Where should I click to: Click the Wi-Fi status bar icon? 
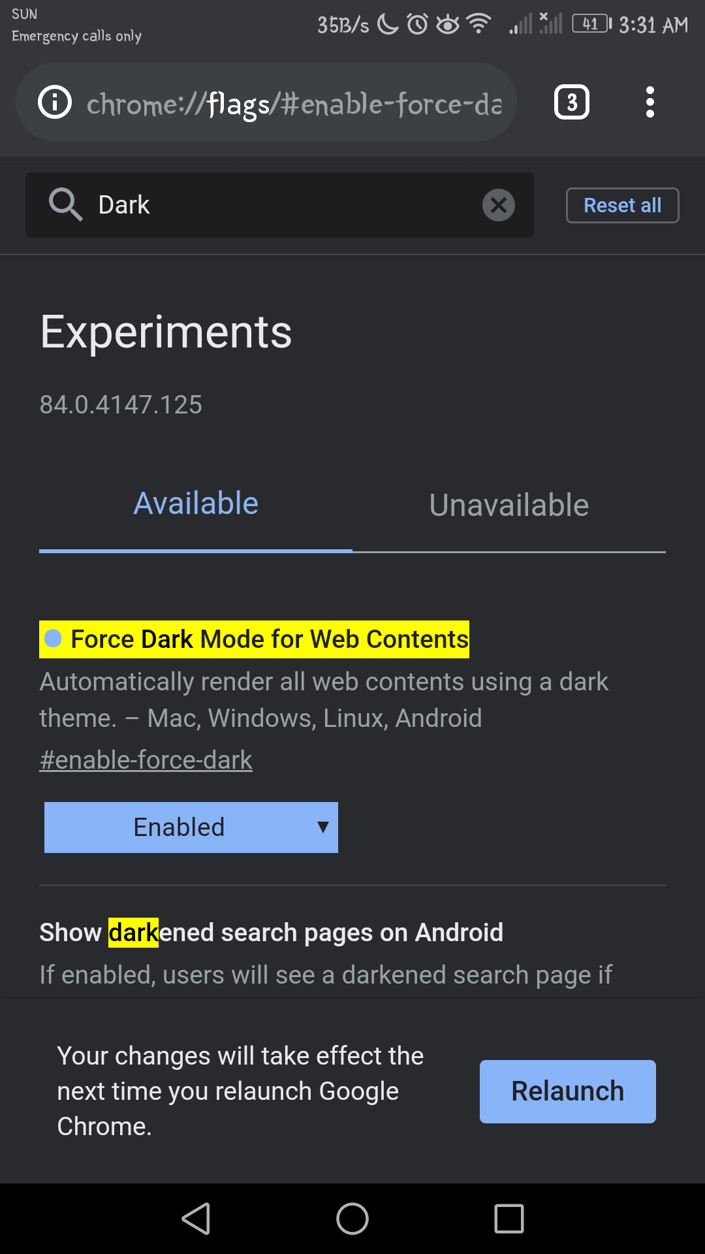[479, 24]
